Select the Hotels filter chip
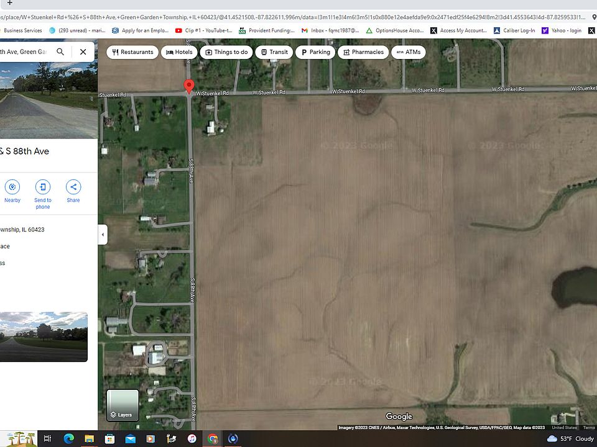Screen dimensions: 597x447 point(179,52)
